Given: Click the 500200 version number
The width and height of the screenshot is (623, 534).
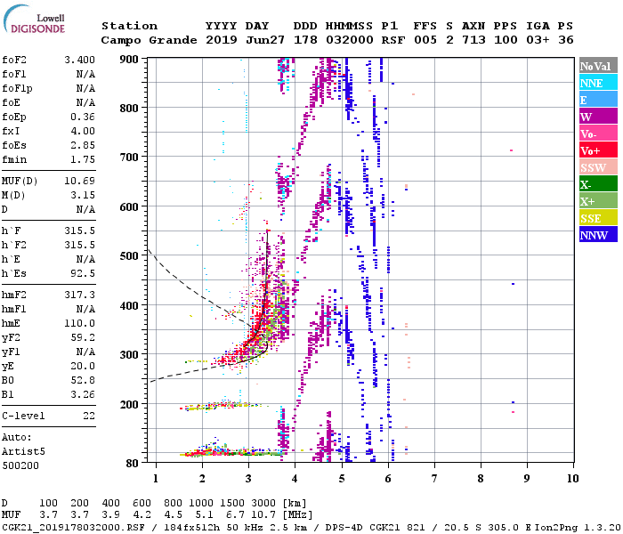Looking at the screenshot, I should pos(20,465).
